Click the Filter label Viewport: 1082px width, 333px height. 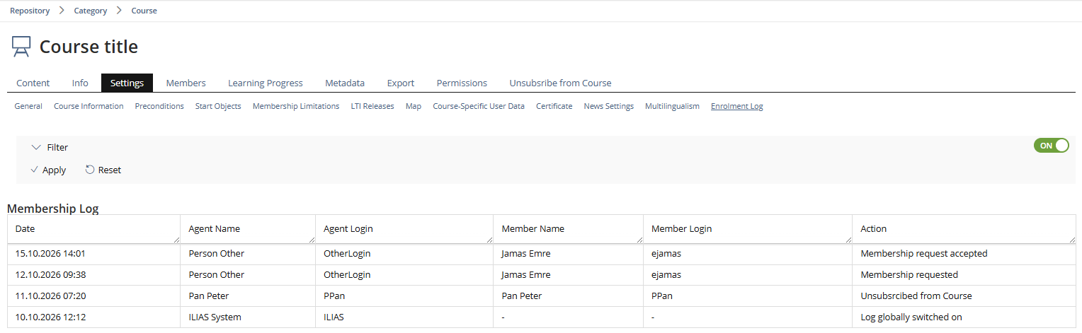[57, 147]
